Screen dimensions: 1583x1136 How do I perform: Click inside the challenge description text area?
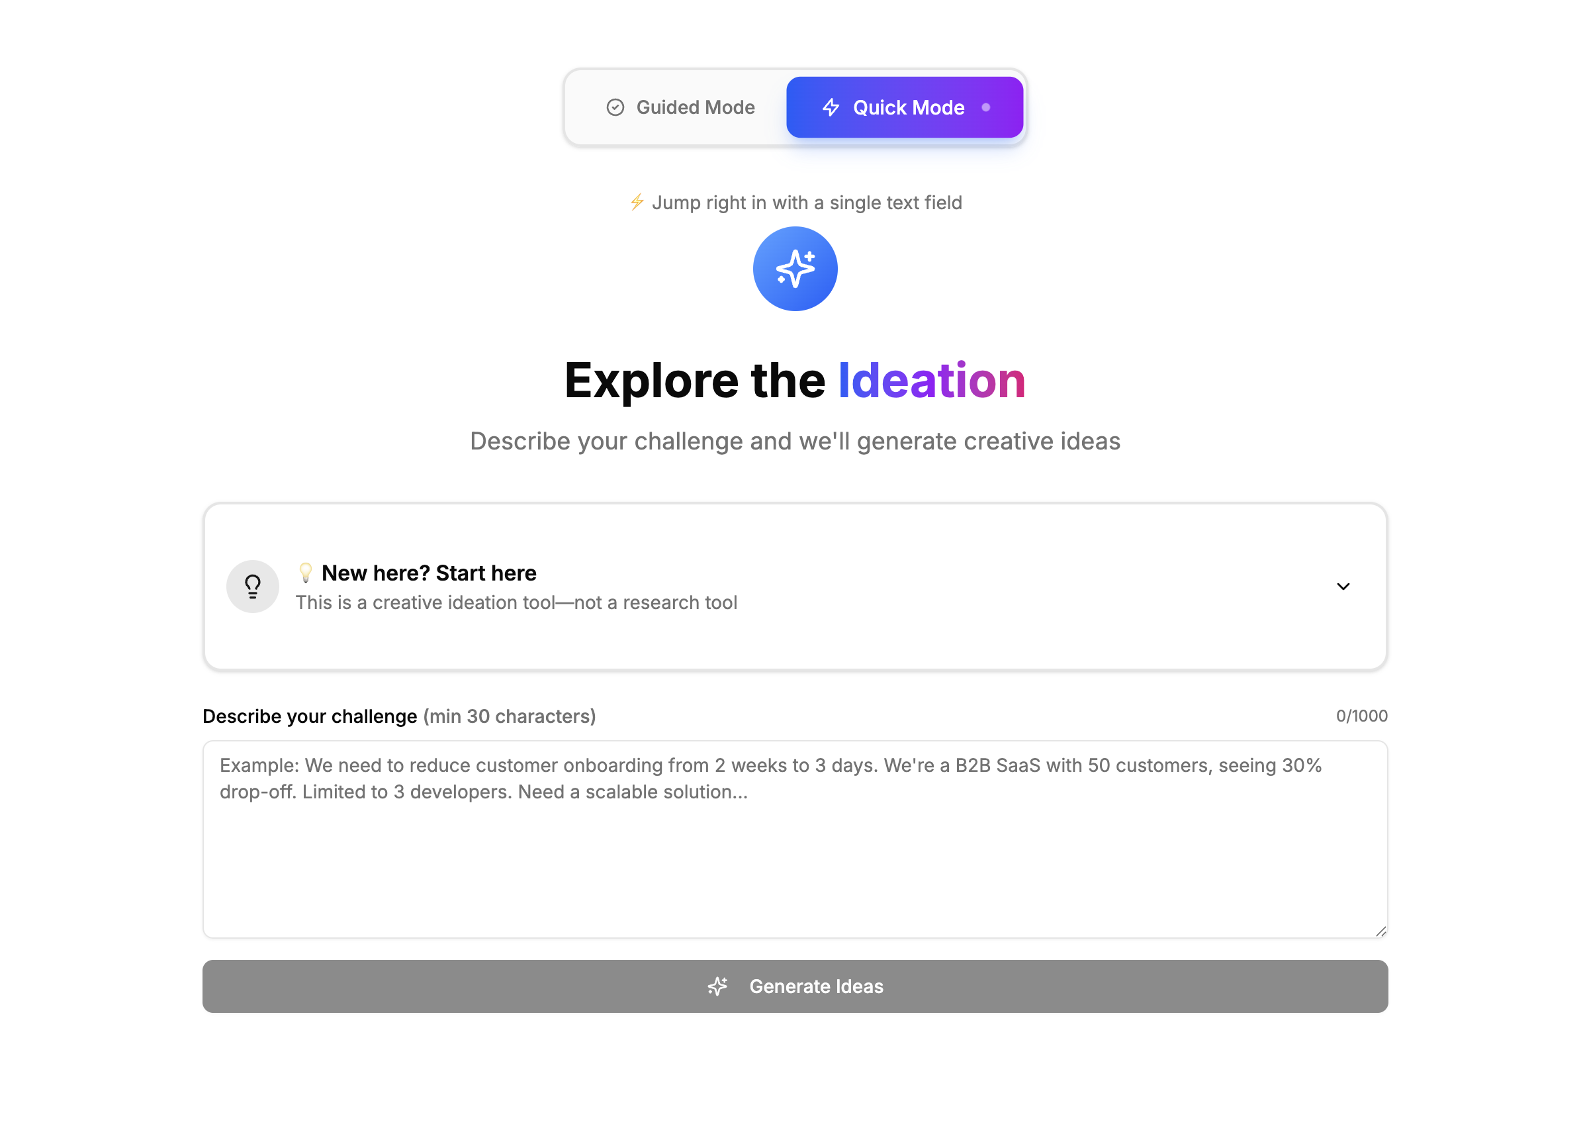[x=794, y=838]
